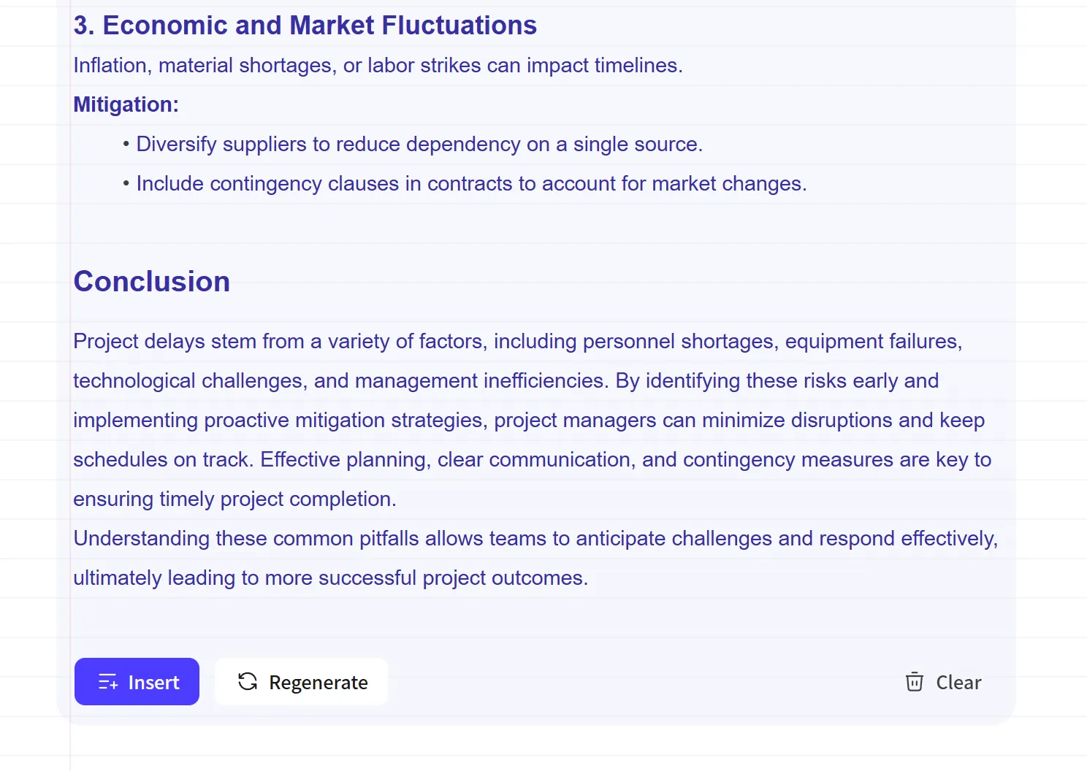The width and height of the screenshot is (1087, 771).
Task: Click the circular arrows regenerate icon
Action: pos(248,681)
